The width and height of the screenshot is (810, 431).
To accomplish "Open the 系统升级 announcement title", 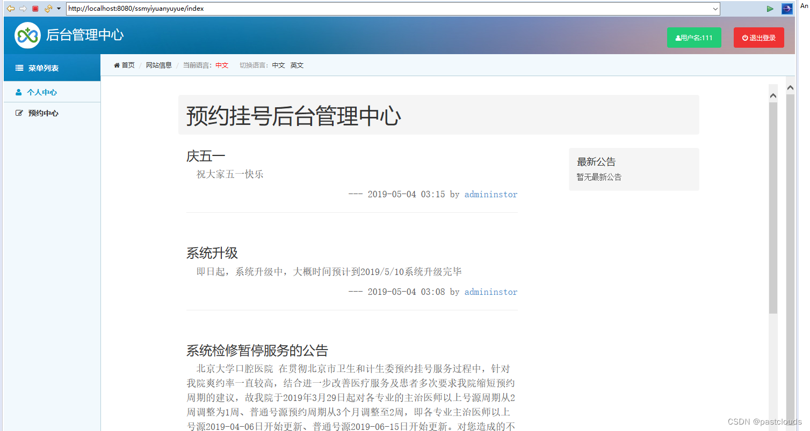I will 212,253.
